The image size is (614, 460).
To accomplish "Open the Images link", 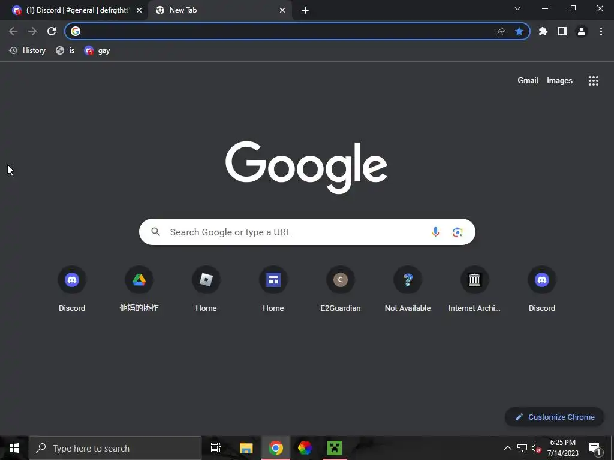I will pos(559,81).
